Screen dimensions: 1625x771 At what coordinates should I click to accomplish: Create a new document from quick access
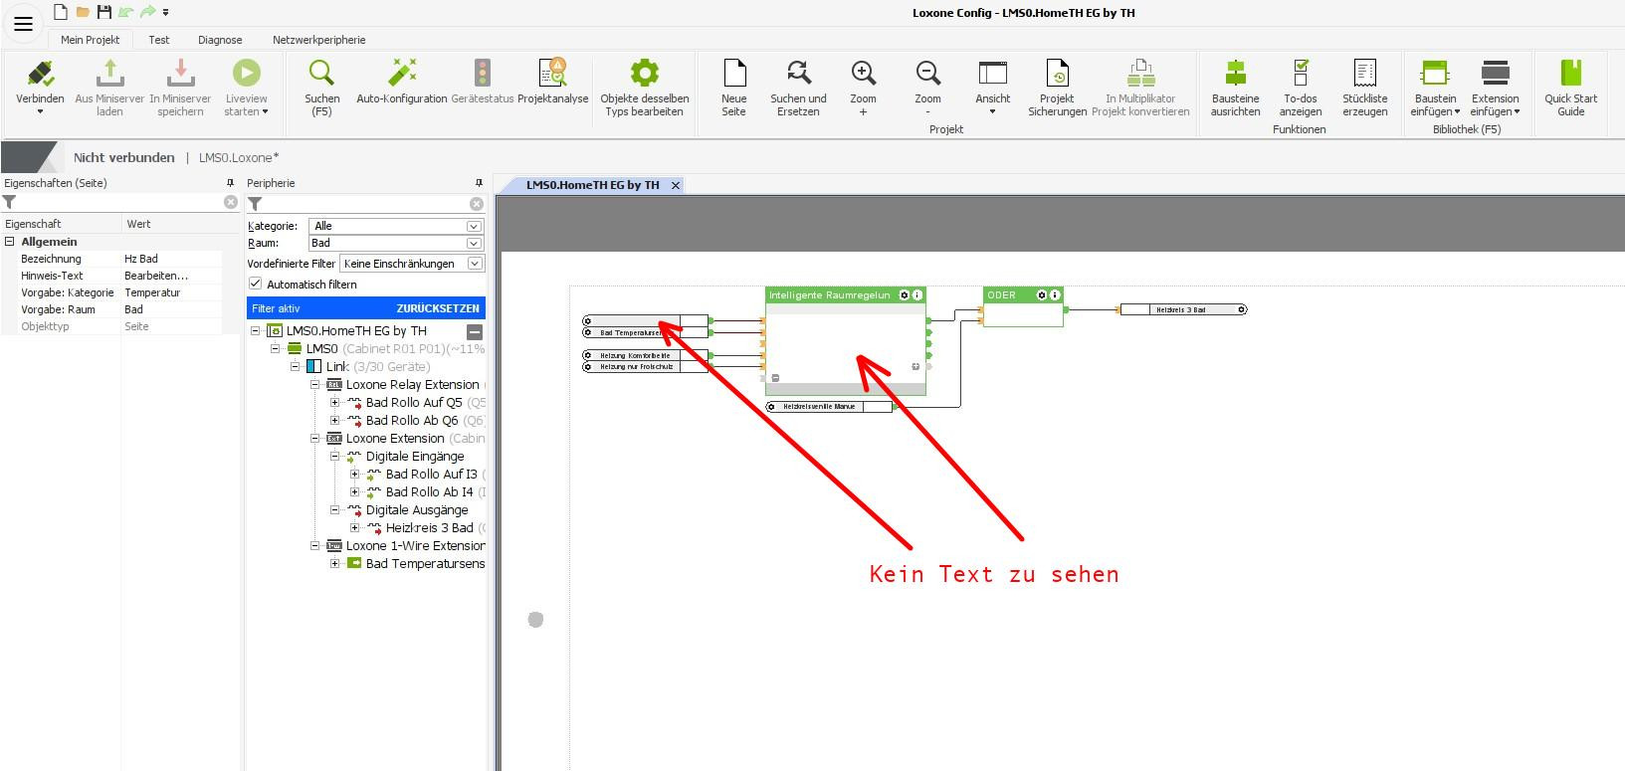tap(61, 12)
